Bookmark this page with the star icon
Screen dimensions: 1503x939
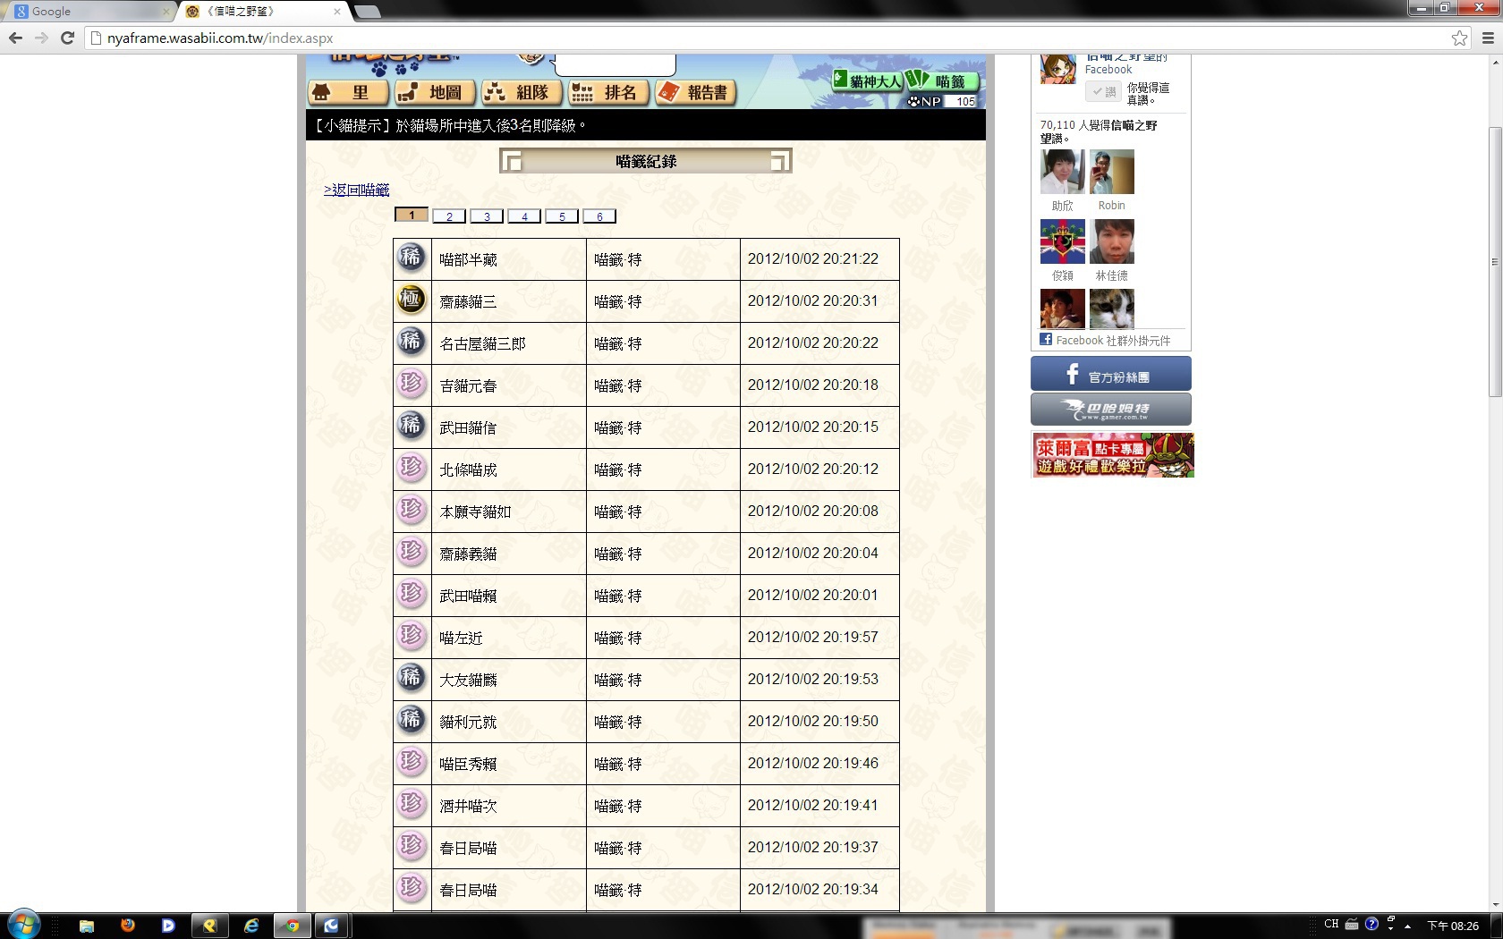pyautogui.click(x=1460, y=38)
